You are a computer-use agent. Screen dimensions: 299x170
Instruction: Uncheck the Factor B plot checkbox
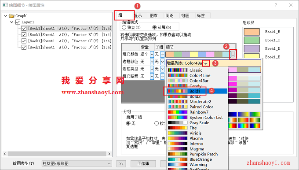(x=24, y=35)
